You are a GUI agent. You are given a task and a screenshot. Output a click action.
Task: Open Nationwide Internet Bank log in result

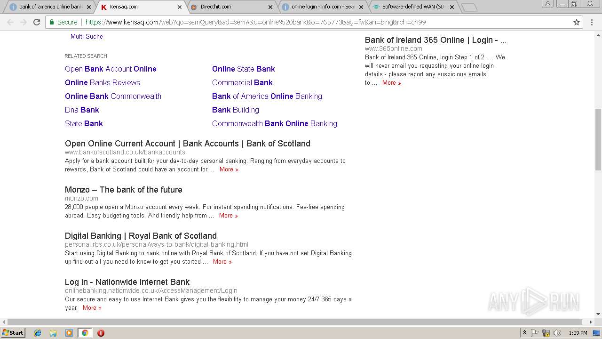127,282
